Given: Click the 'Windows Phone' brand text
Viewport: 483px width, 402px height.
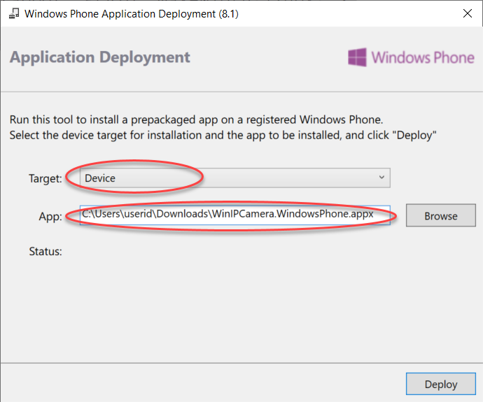Looking at the screenshot, I should pos(423,57).
